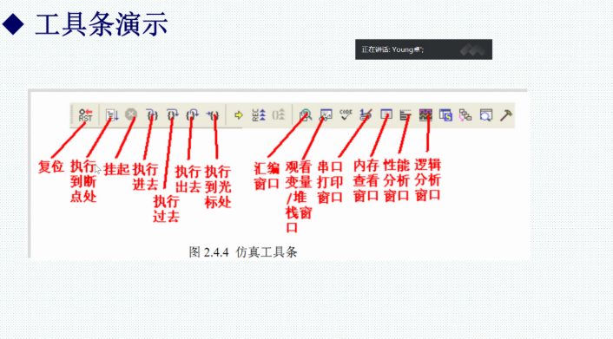Click the CODE coverage checkmark icon
Image resolution: width=613 pixels, height=339 pixels.
(x=346, y=114)
